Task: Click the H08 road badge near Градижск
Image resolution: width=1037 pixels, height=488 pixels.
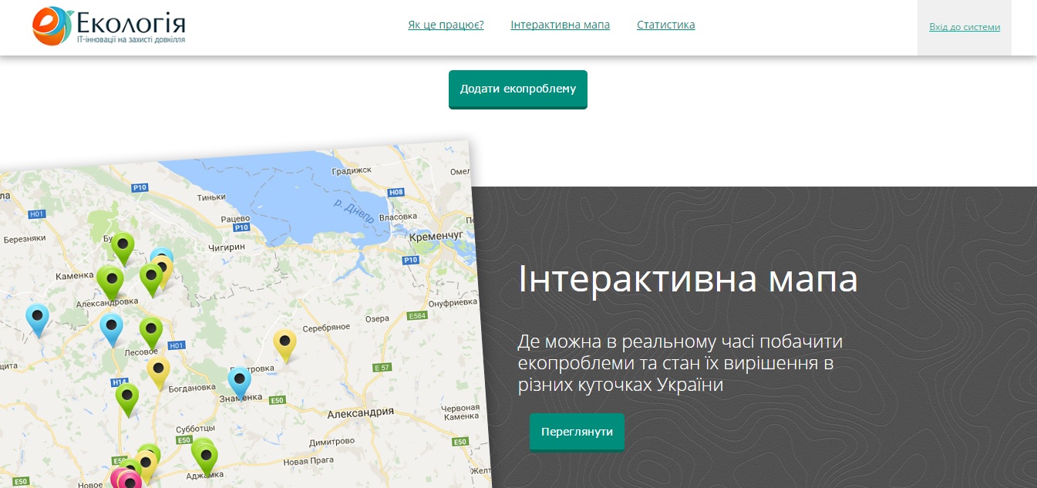Action: click(396, 193)
